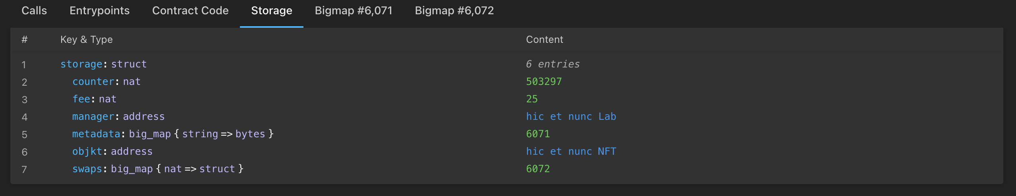The height and width of the screenshot is (196, 1016).
Task: Click the 6072 swaps bigmap value
Action: (x=538, y=169)
